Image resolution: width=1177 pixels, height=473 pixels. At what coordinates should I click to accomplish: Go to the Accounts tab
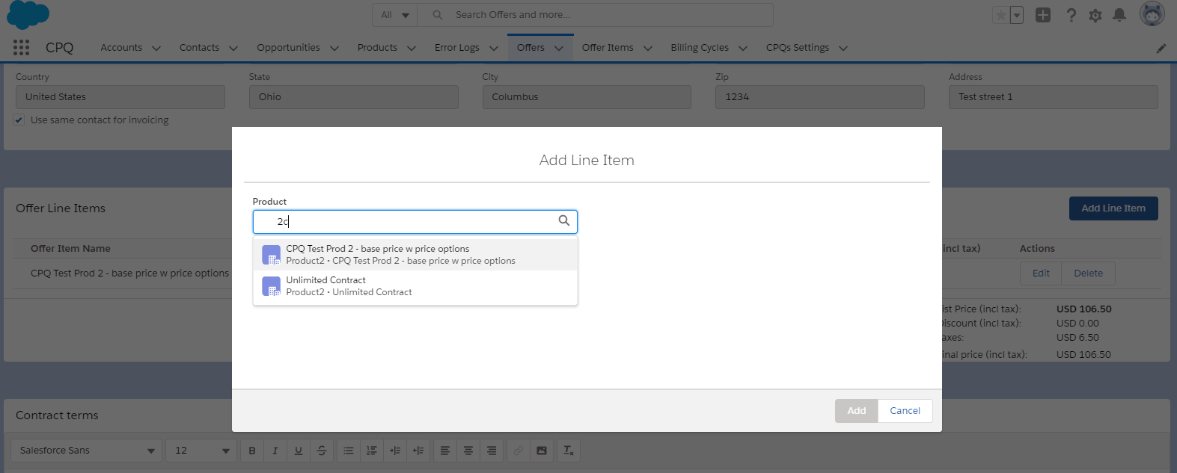[121, 48]
